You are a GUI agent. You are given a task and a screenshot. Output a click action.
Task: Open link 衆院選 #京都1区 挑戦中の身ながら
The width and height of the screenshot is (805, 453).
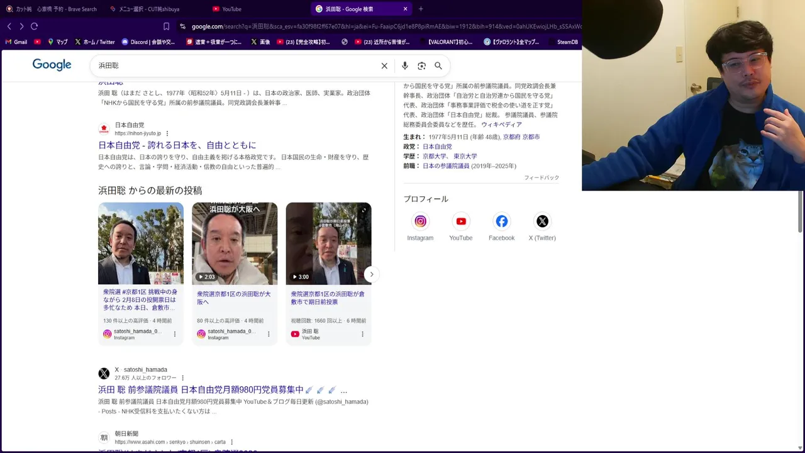[x=140, y=300]
